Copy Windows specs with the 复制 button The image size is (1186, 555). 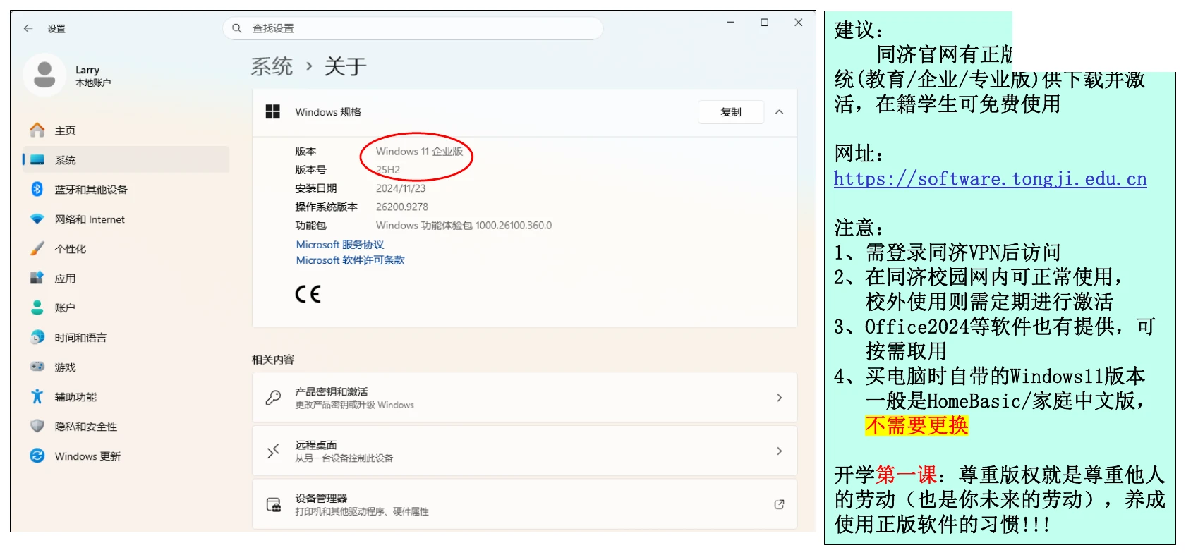tap(731, 112)
